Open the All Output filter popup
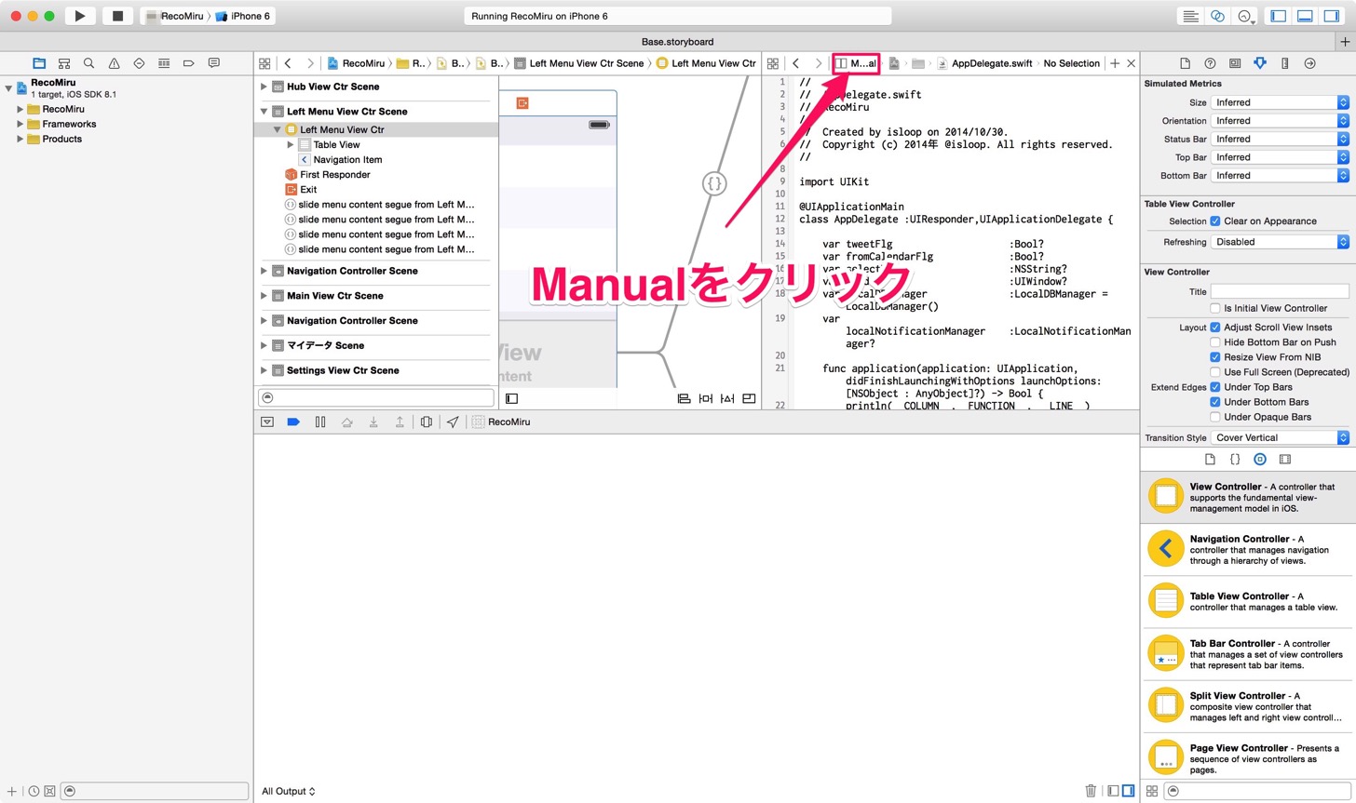1356x803 pixels. pos(289,791)
